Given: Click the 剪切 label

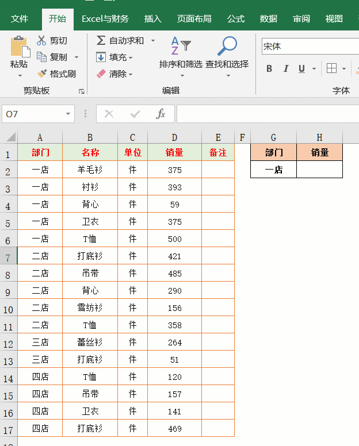Looking at the screenshot, I should [x=59, y=41].
